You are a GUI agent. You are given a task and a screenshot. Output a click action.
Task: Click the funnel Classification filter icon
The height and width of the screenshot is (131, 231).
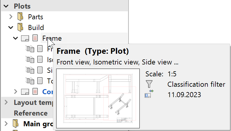pyautogui.click(x=149, y=84)
